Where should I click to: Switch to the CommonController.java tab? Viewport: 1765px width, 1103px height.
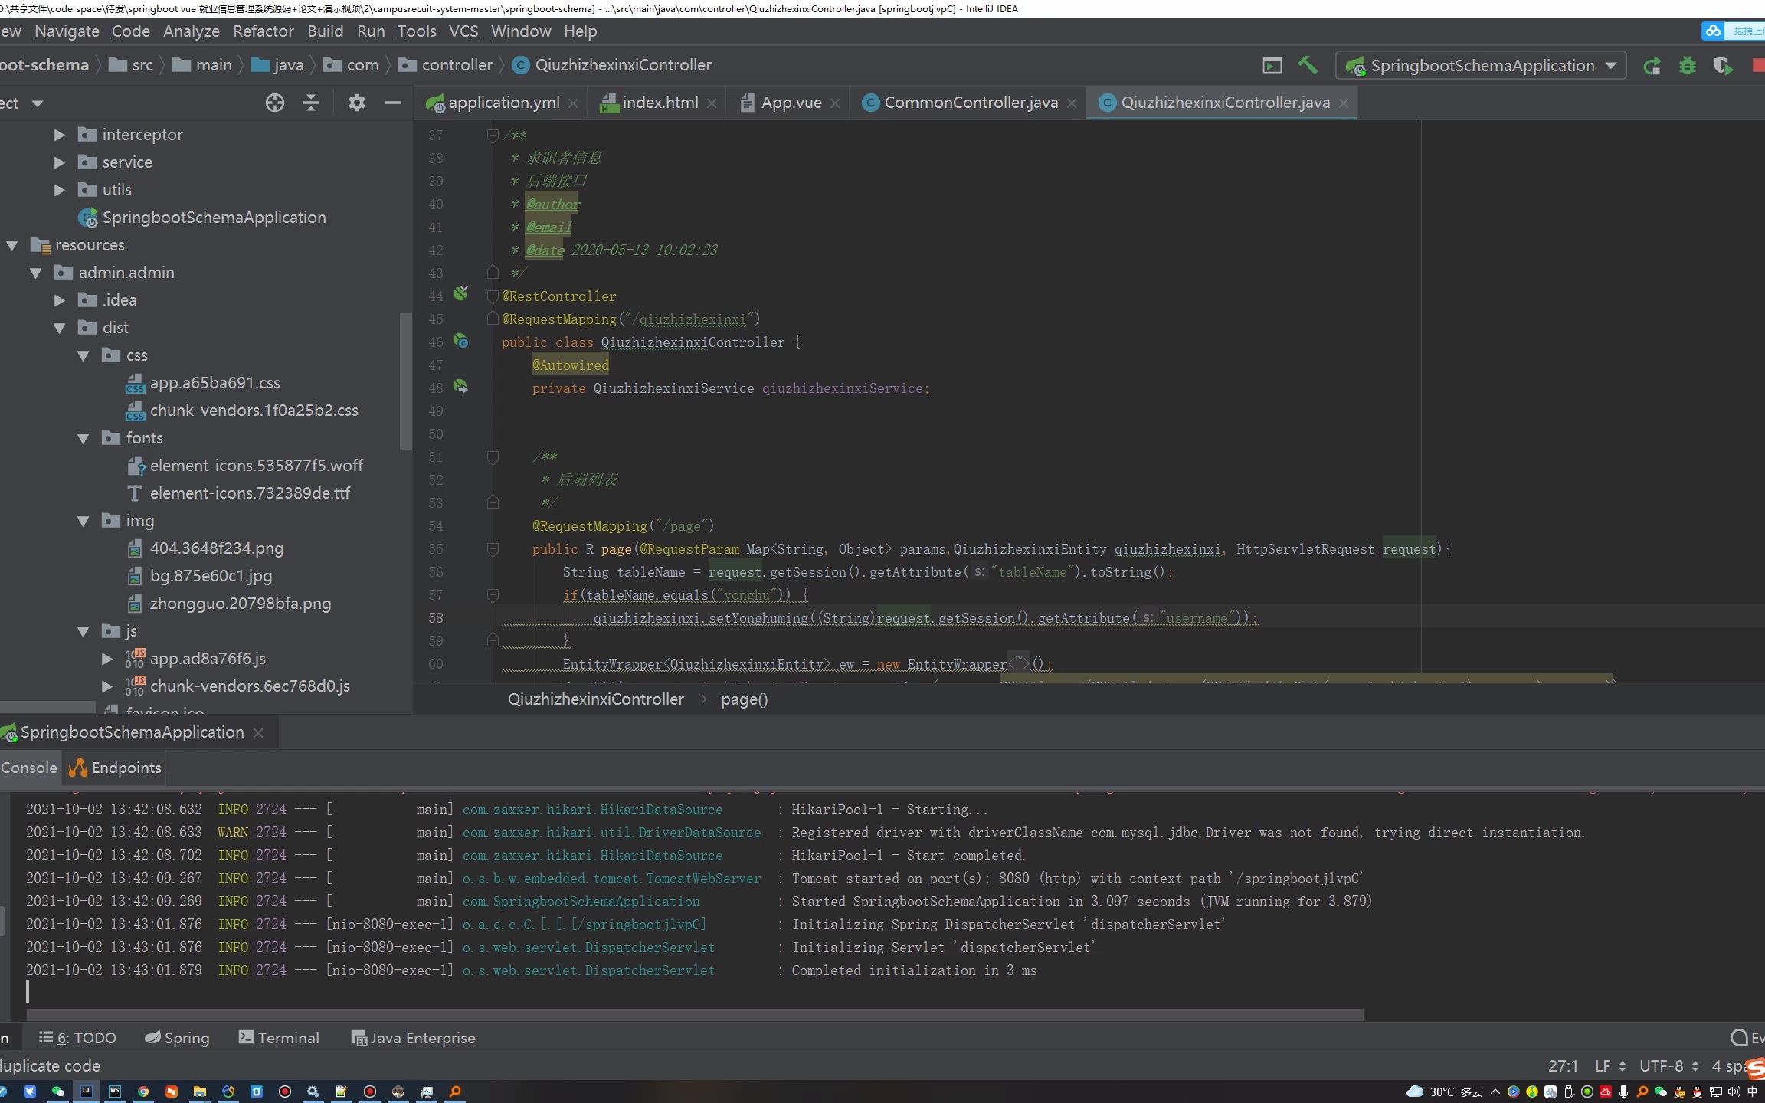tap(970, 103)
